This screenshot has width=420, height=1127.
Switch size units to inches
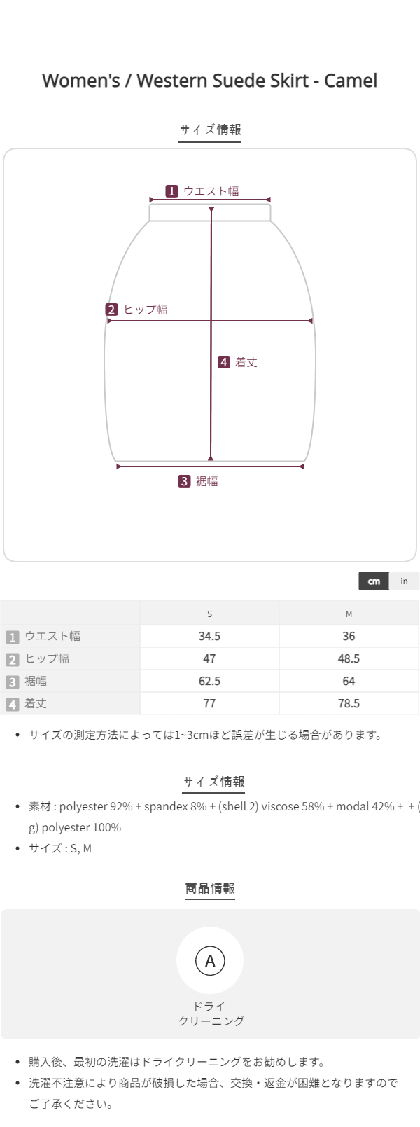(x=404, y=581)
